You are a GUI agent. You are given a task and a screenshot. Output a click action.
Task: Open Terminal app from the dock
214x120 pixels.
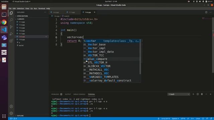click(4, 14)
